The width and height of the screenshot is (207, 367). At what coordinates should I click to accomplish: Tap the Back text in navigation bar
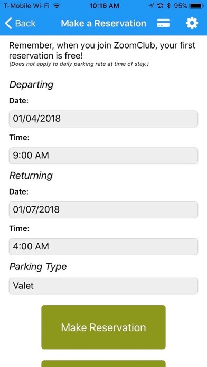pos(25,23)
